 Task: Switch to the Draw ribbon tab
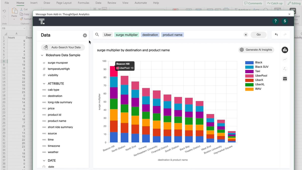click(x=47, y=3)
